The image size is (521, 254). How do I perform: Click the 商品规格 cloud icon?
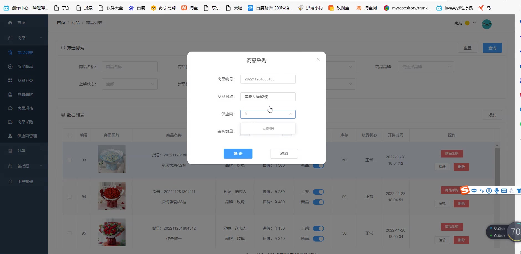(x=10, y=108)
